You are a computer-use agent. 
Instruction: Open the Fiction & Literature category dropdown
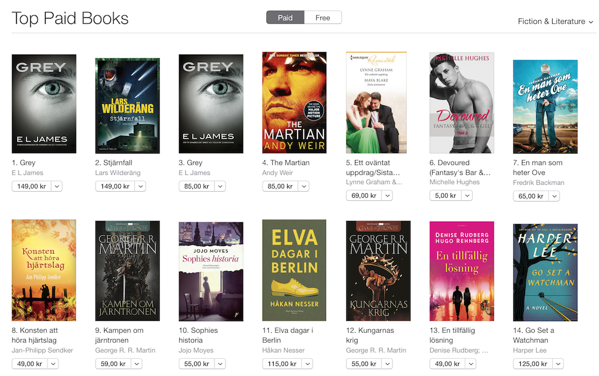[555, 22]
